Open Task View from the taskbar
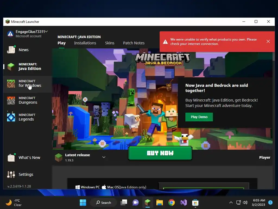The image size is (278, 209). click(x=124, y=202)
